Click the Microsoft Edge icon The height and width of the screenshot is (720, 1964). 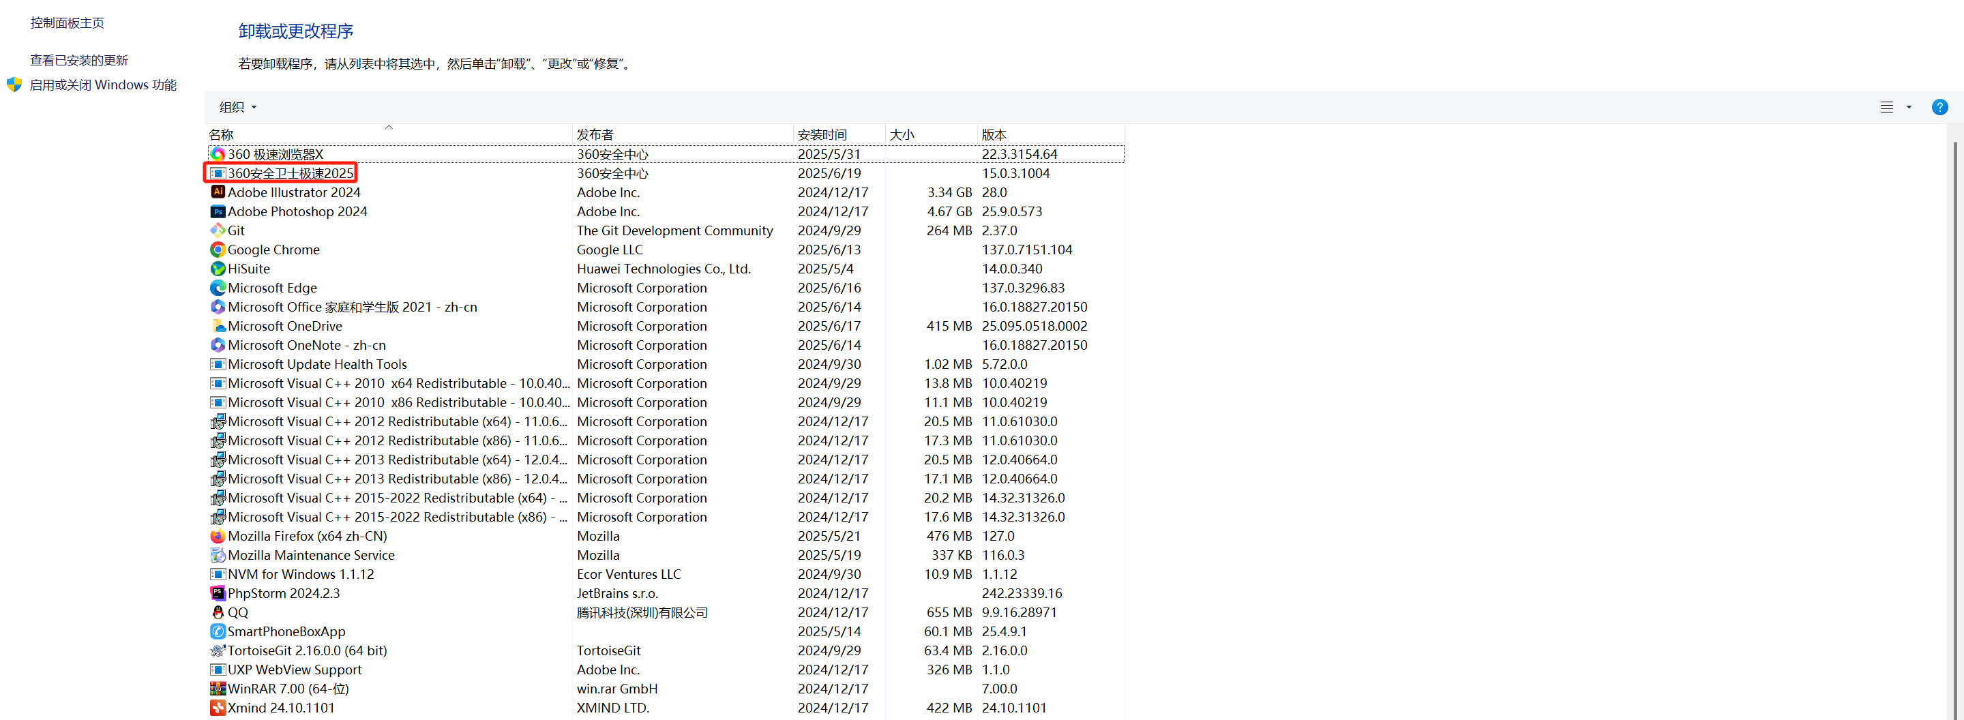click(218, 287)
